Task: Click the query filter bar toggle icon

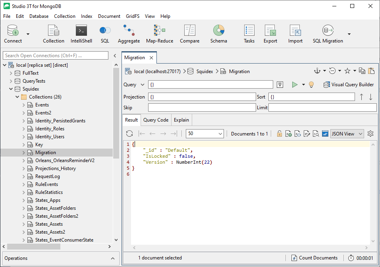Action: [x=280, y=85]
